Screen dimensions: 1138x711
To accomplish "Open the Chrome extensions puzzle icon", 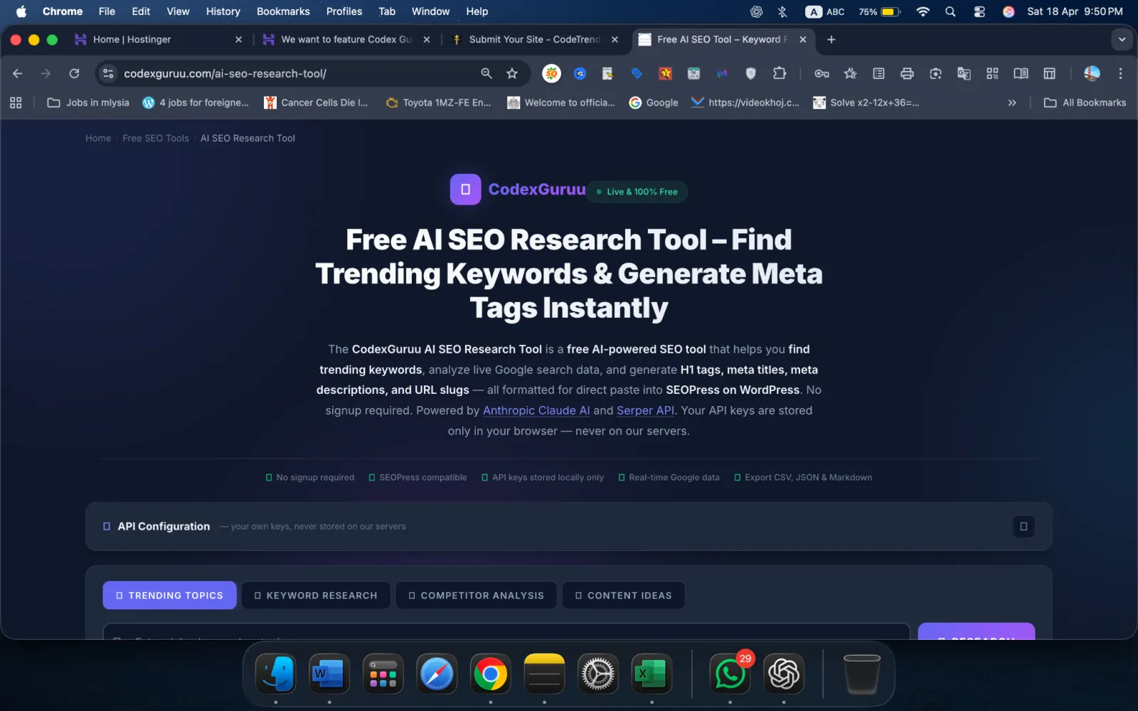I will coord(780,73).
